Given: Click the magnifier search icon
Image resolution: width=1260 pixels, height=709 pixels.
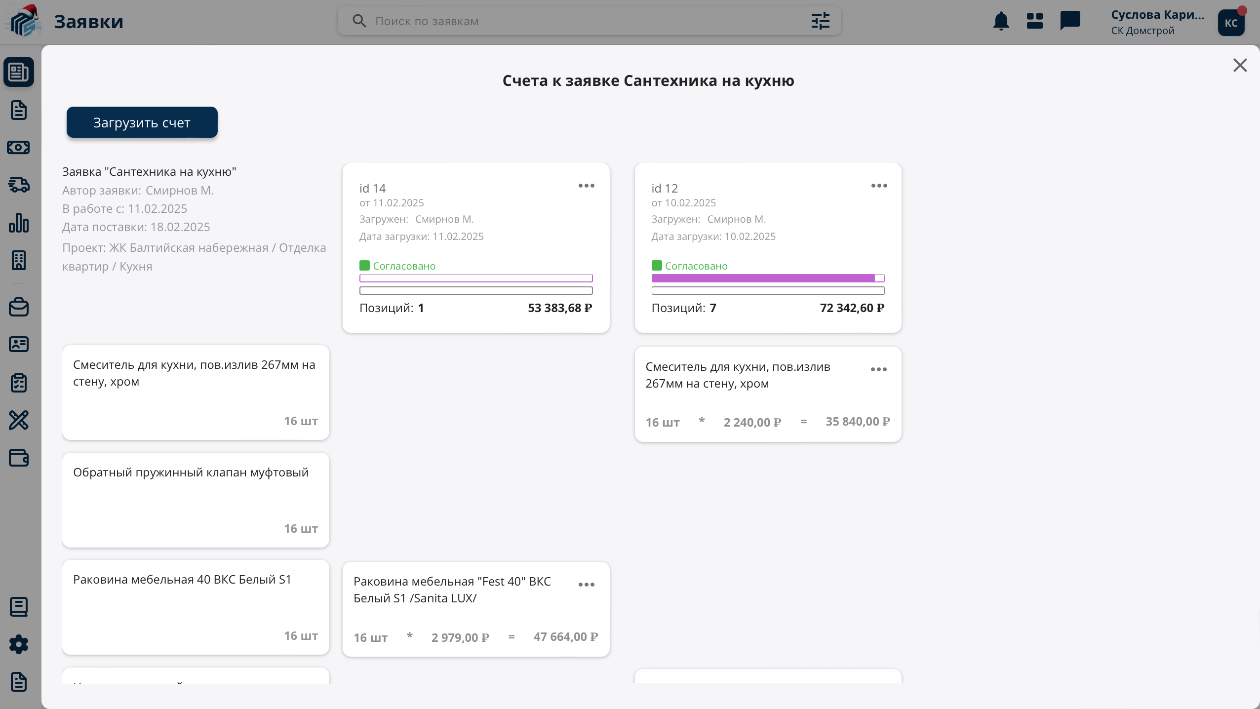Looking at the screenshot, I should 359,21.
